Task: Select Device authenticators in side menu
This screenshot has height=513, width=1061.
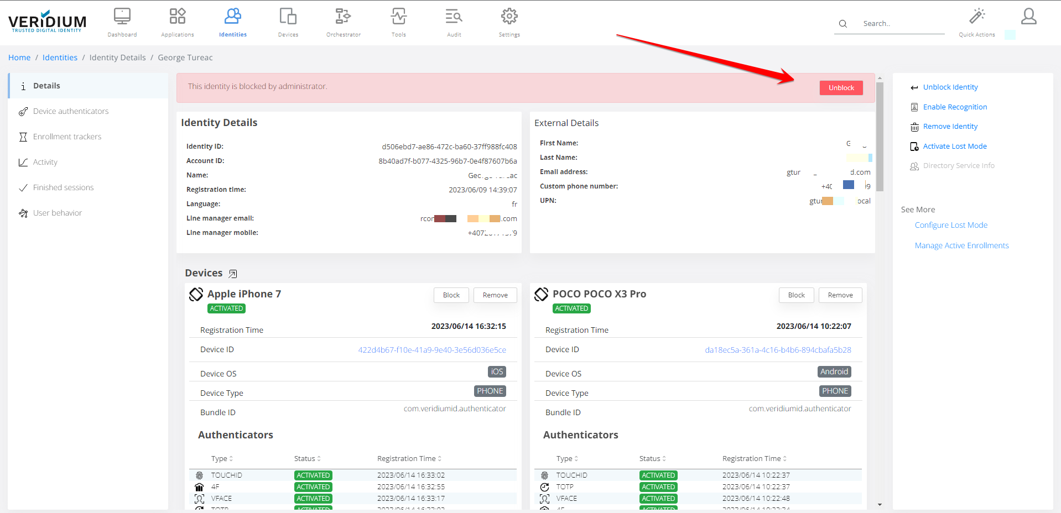Action: tap(71, 111)
